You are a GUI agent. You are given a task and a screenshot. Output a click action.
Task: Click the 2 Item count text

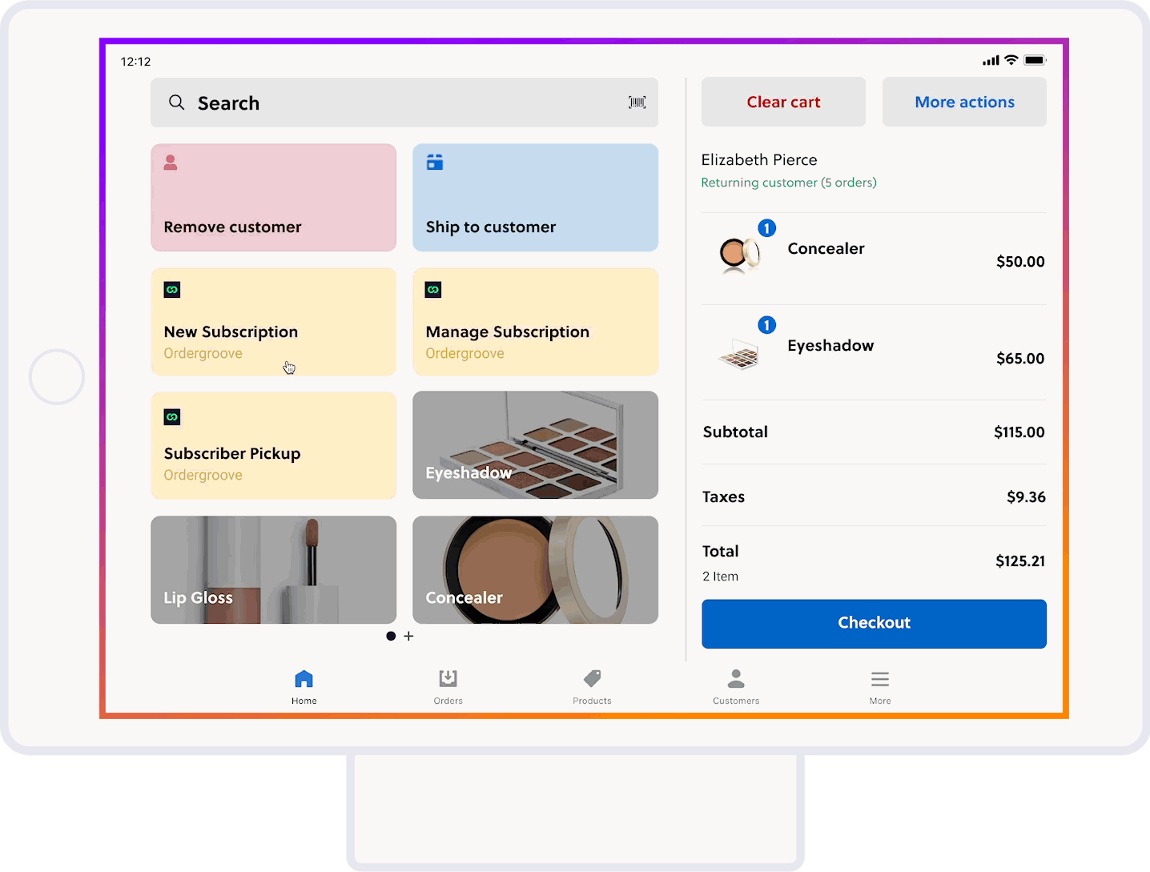point(720,577)
